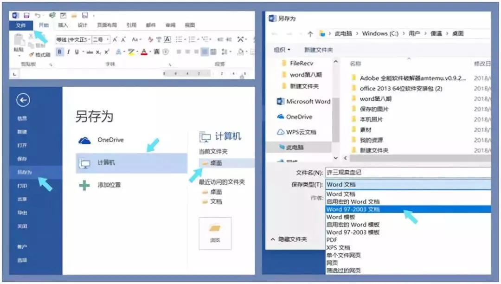Open the font color picker

click(143, 51)
